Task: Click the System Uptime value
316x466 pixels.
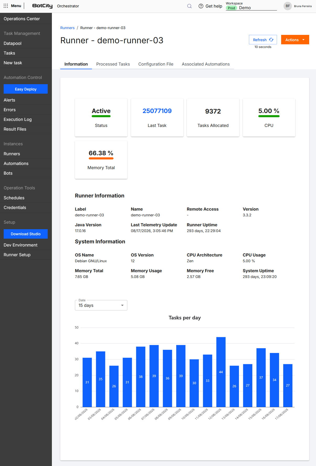Action: click(260, 277)
